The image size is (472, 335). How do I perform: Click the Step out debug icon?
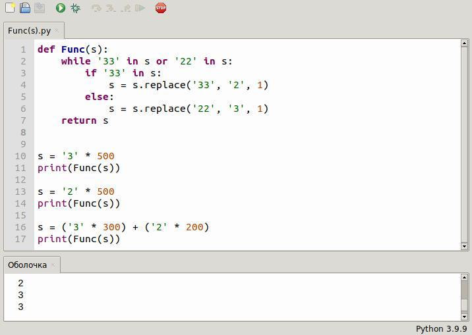[x=125, y=8]
